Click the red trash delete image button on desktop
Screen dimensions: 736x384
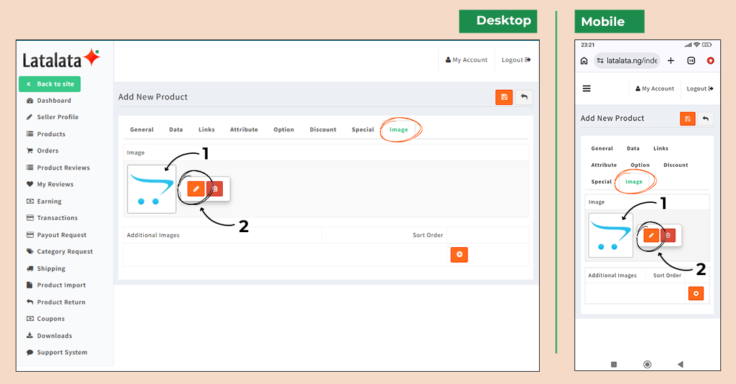215,189
